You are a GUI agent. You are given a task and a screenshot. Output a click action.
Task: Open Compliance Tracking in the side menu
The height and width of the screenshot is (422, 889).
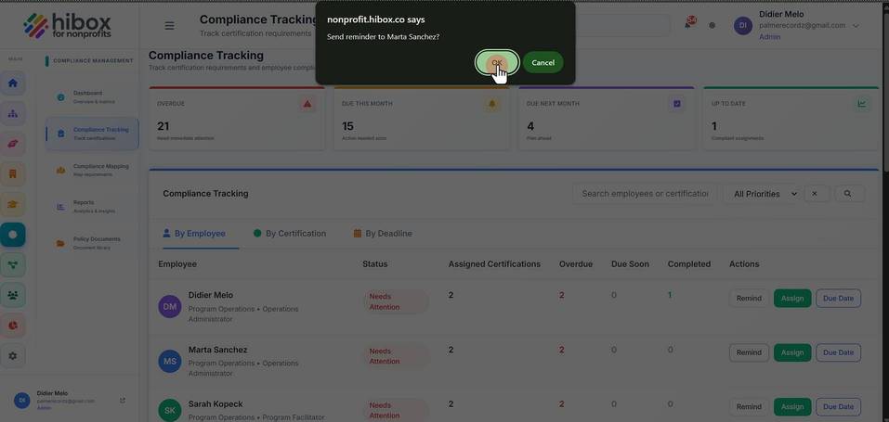(x=92, y=134)
